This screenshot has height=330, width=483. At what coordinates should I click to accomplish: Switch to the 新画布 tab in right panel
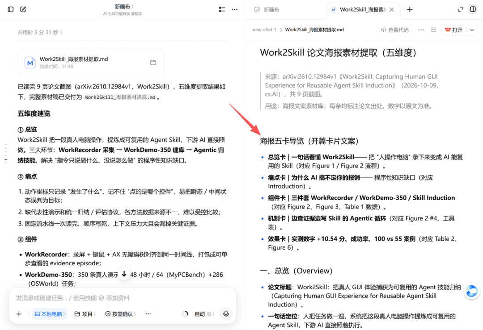coord(267,9)
